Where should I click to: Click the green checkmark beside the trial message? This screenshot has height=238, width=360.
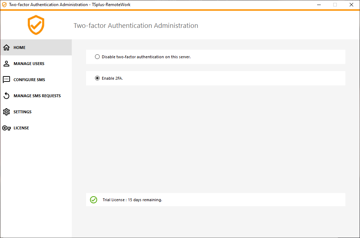93,199
